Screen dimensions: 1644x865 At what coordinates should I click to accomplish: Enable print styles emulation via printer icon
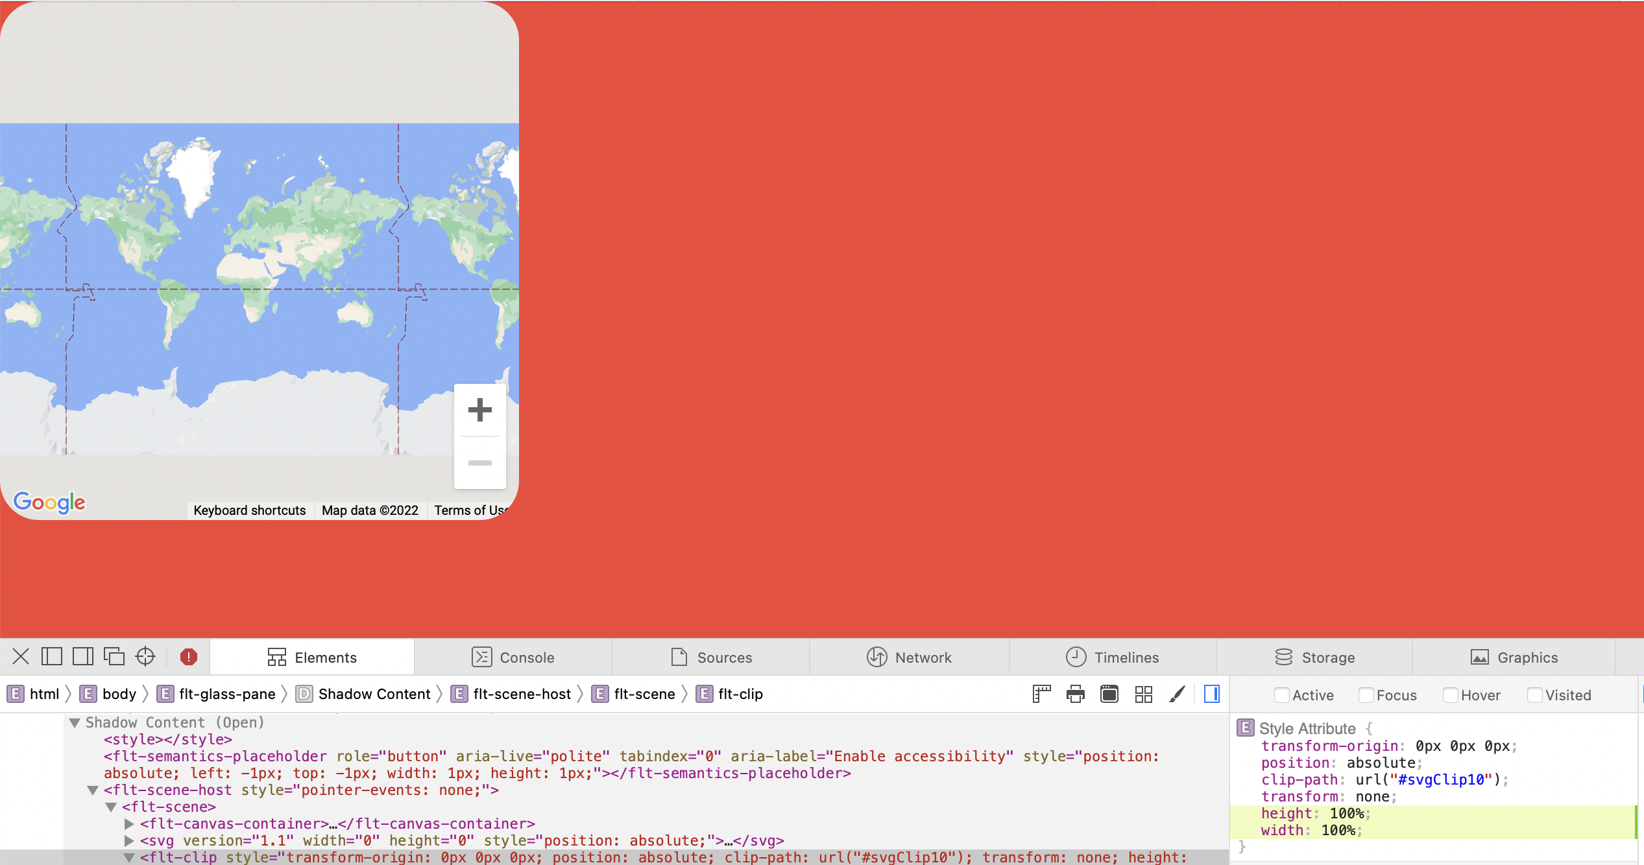[x=1075, y=694]
